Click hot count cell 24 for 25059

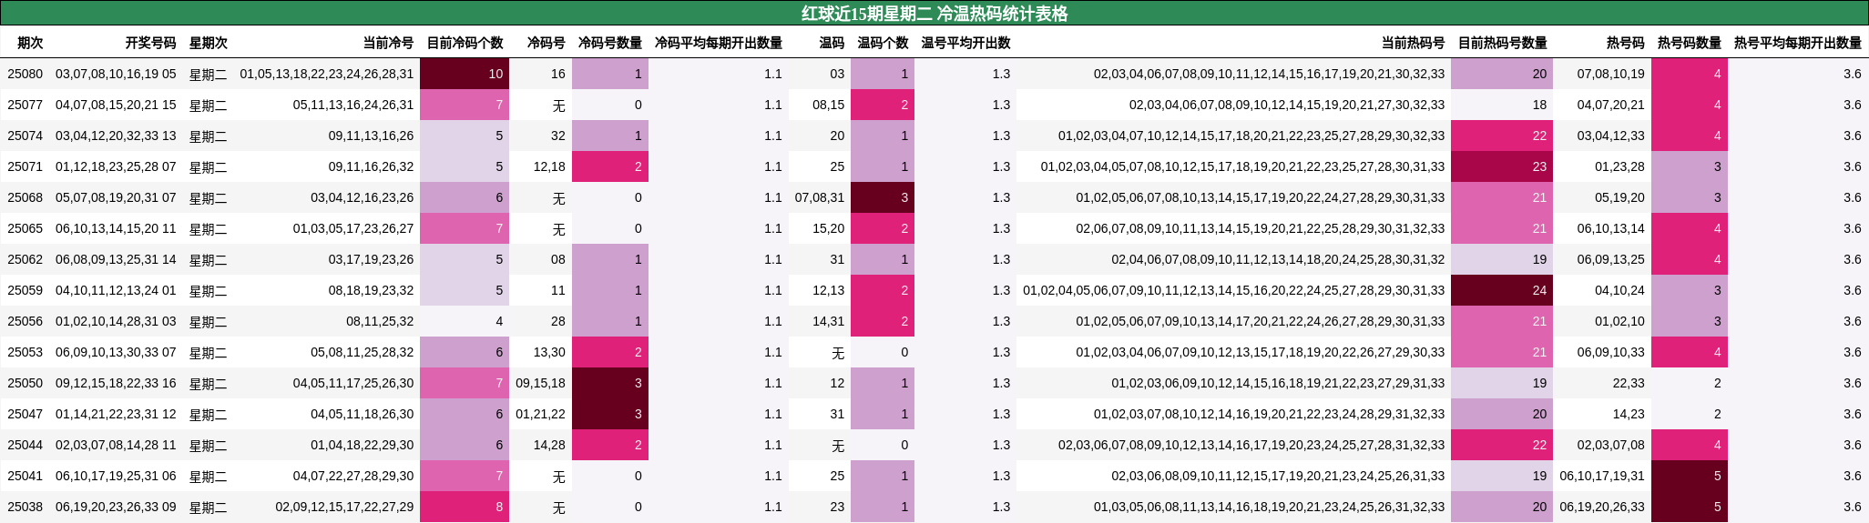(x=1502, y=290)
